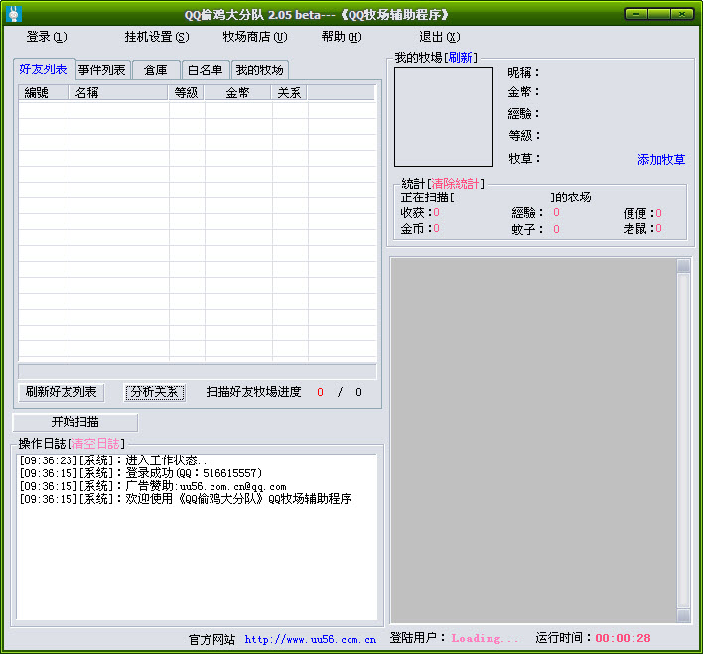The height and width of the screenshot is (654, 703).
Task: Open the 牧场商店 (U) menu
Action: click(254, 37)
